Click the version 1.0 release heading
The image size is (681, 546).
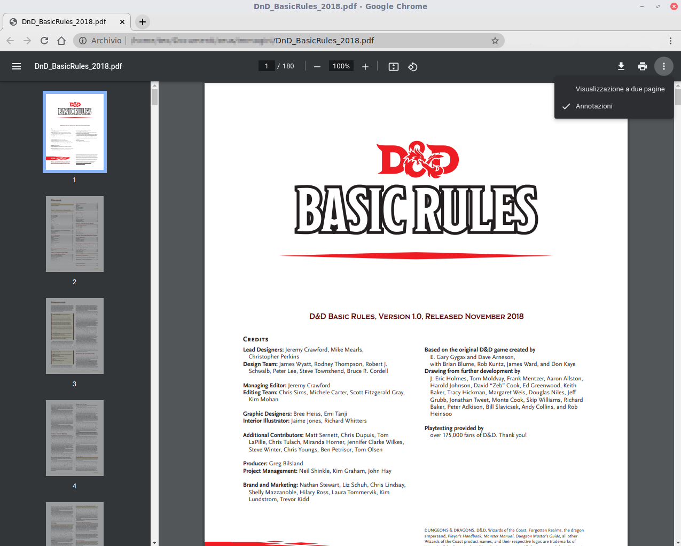point(417,316)
